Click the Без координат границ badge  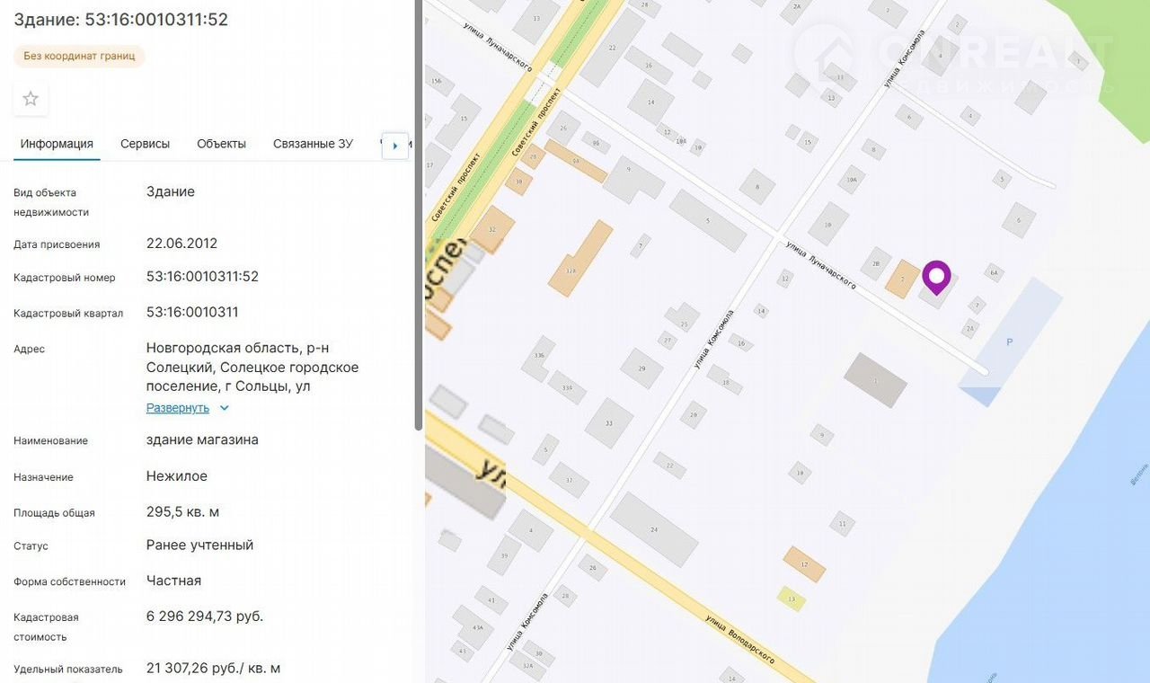[79, 56]
